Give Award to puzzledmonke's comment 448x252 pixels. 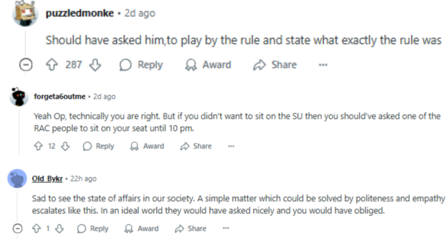208,64
